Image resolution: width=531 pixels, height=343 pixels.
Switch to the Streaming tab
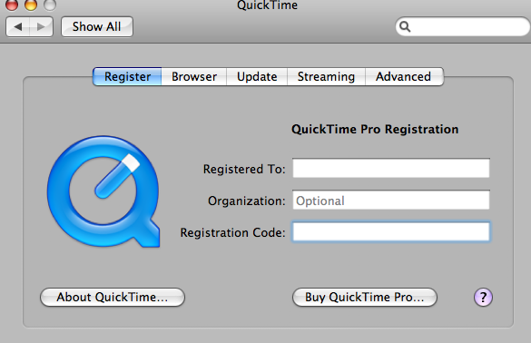coord(326,76)
